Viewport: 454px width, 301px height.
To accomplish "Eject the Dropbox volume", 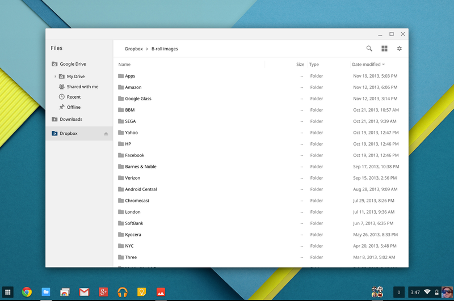I will (106, 134).
